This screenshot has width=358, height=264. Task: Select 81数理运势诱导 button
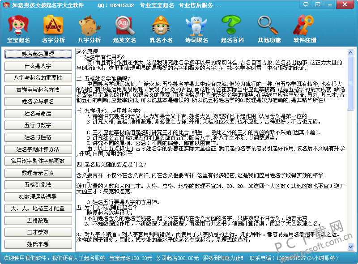pyautogui.click(x=38, y=196)
